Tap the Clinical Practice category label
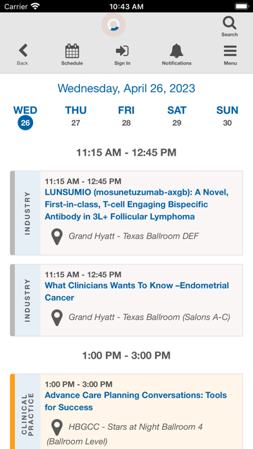Screen dimensions: 253x449 [x=28, y=415]
